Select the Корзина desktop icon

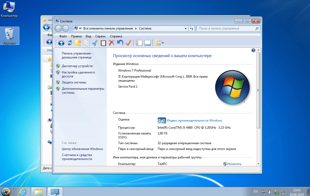[9, 36]
